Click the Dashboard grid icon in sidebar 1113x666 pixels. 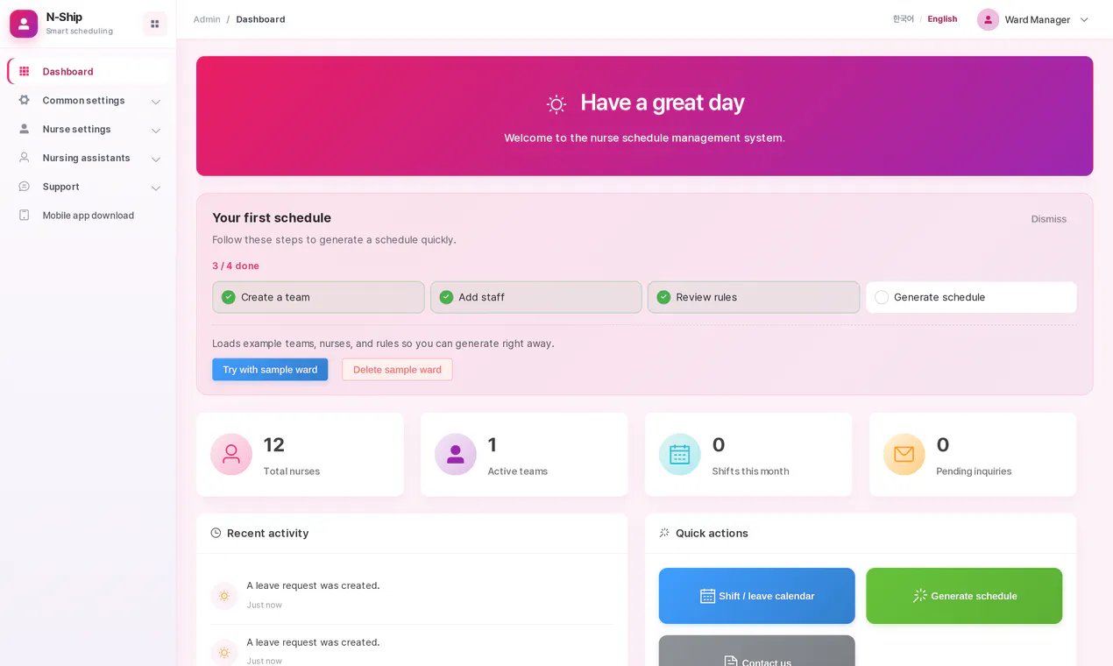click(25, 72)
